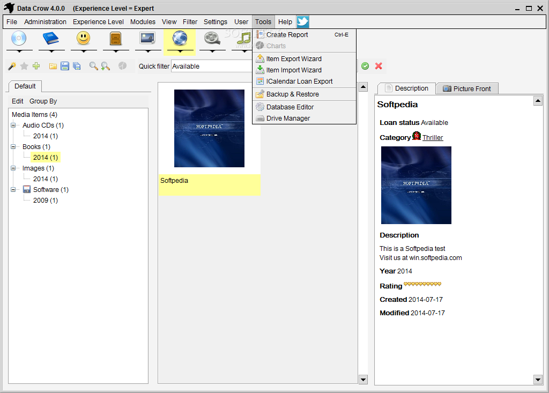Screen dimensions: 549x393
Task: Select Media Items (4) root node
Action: [x=34, y=115]
